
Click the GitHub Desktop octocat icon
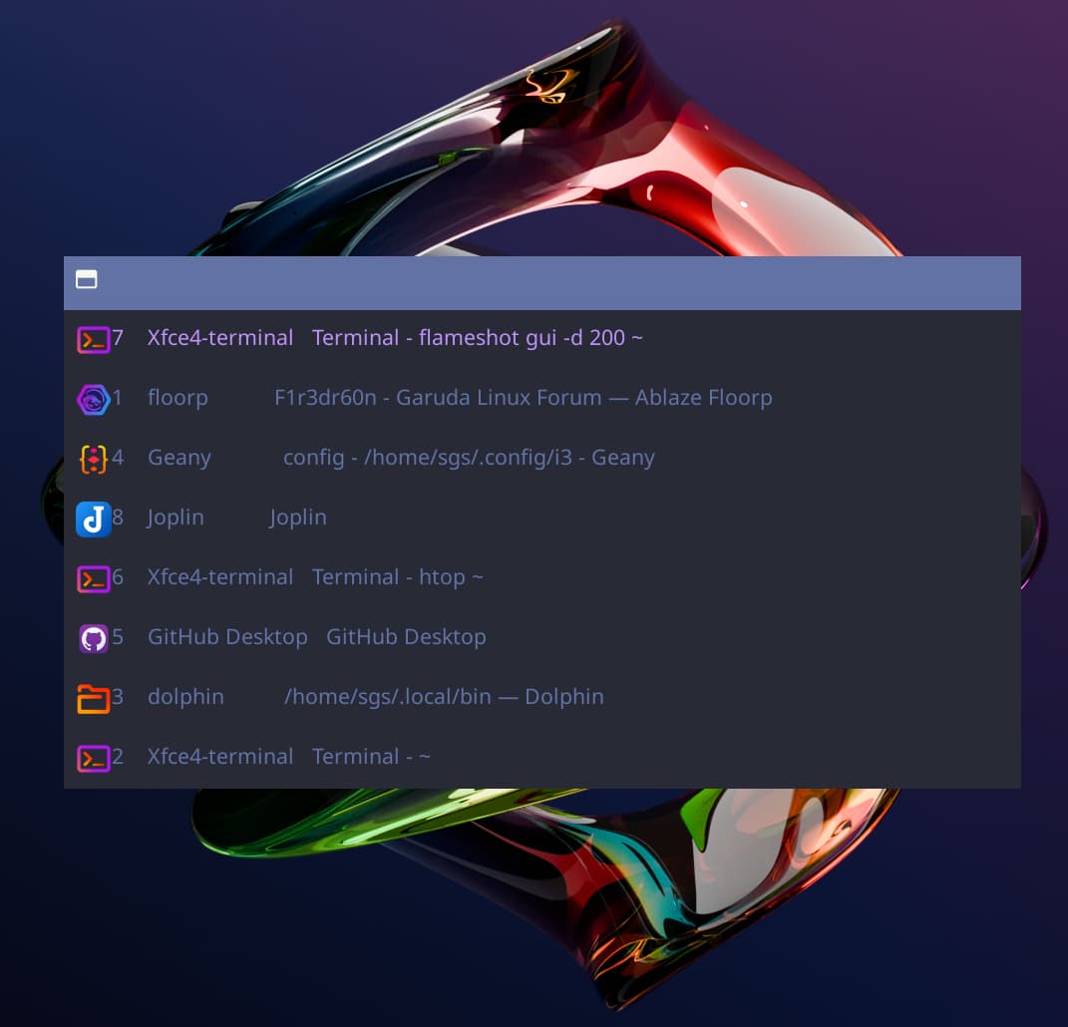(x=94, y=639)
